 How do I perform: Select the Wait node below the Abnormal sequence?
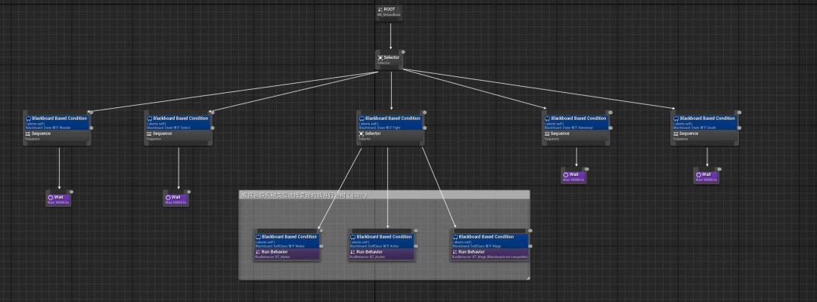pos(573,176)
